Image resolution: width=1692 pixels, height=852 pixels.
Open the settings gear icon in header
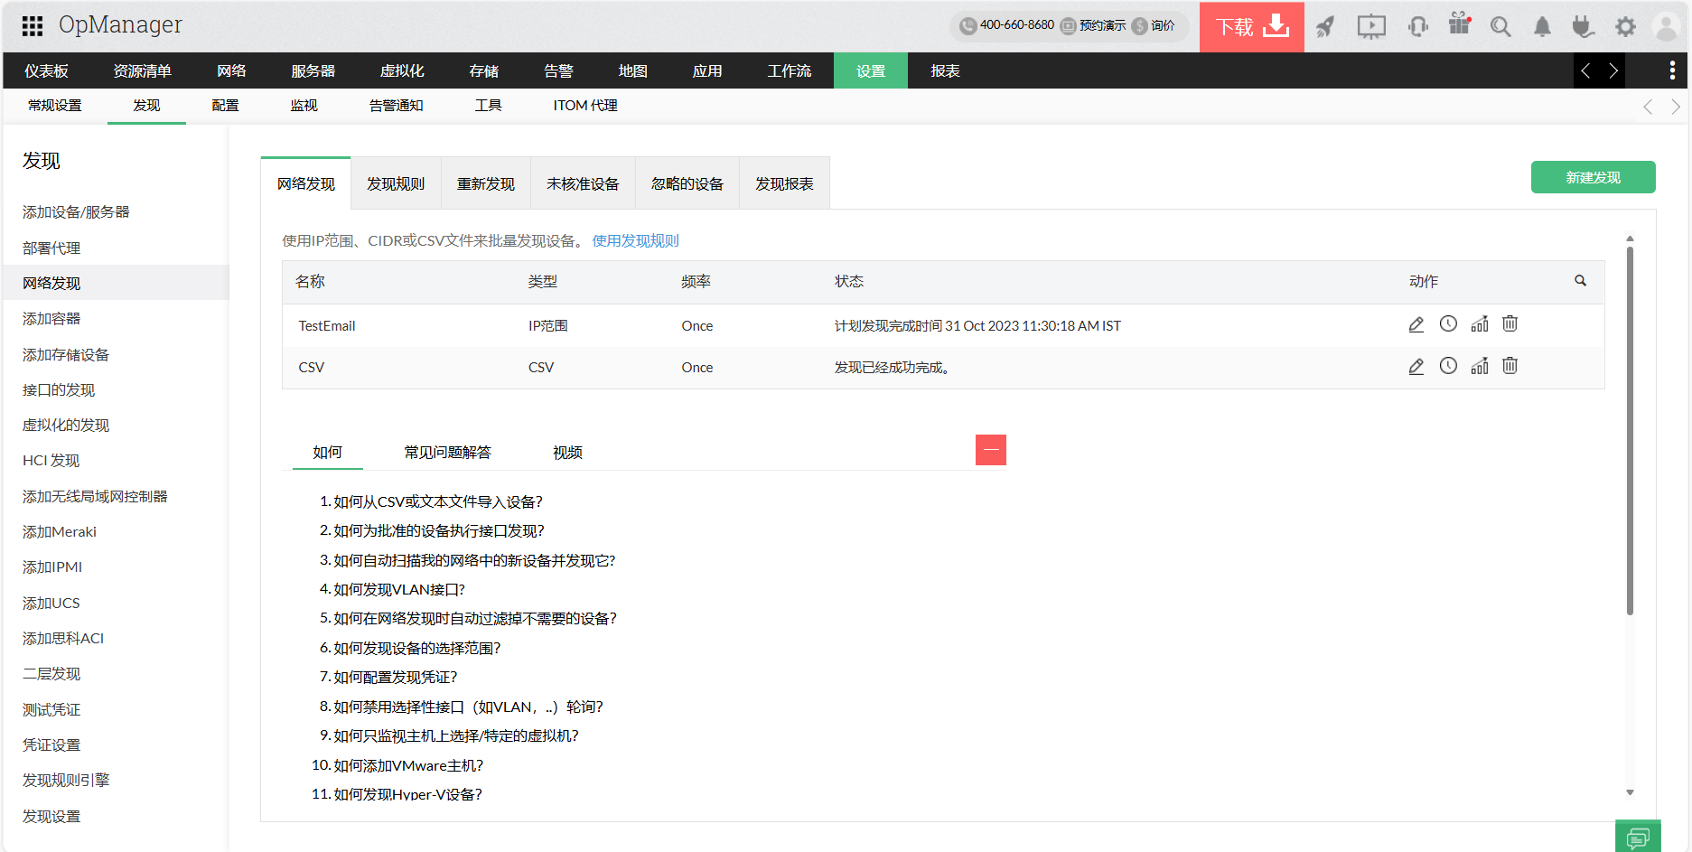[x=1625, y=27]
